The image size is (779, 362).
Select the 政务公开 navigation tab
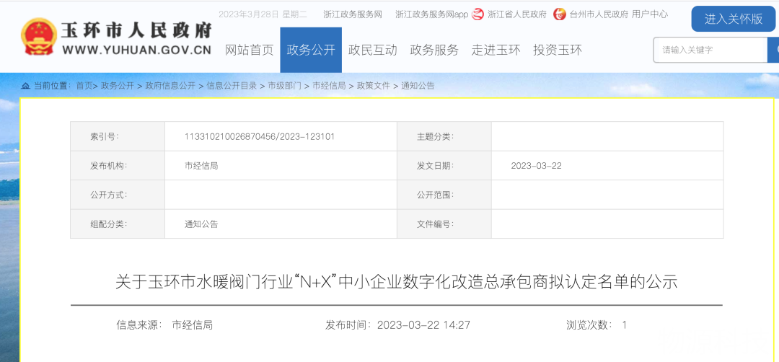coord(311,50)
